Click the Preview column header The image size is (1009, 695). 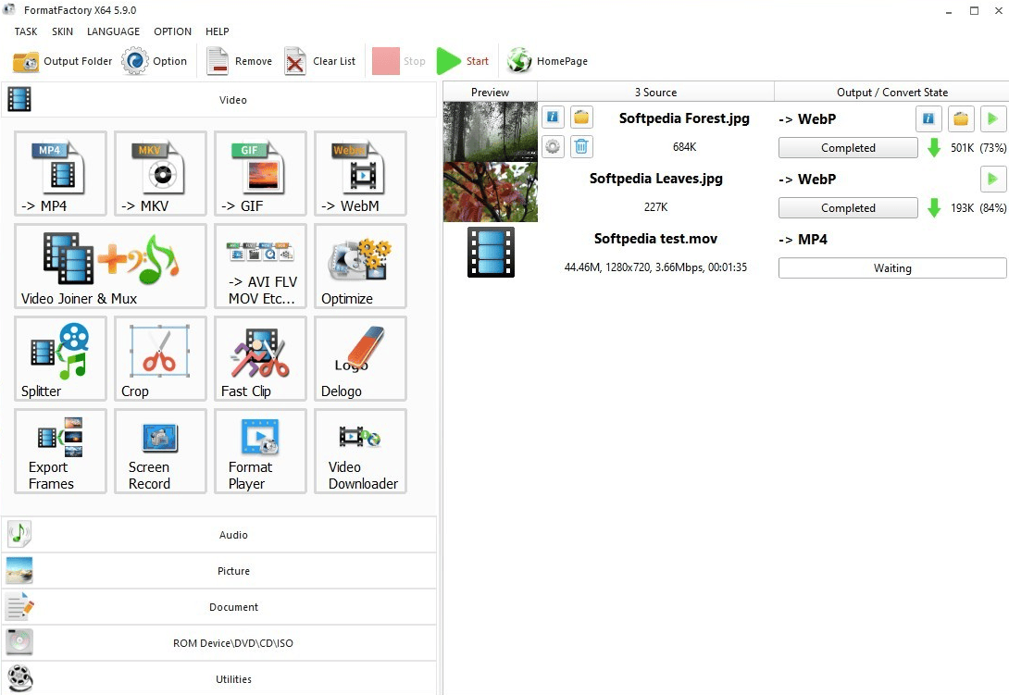[x=491, y=92]
